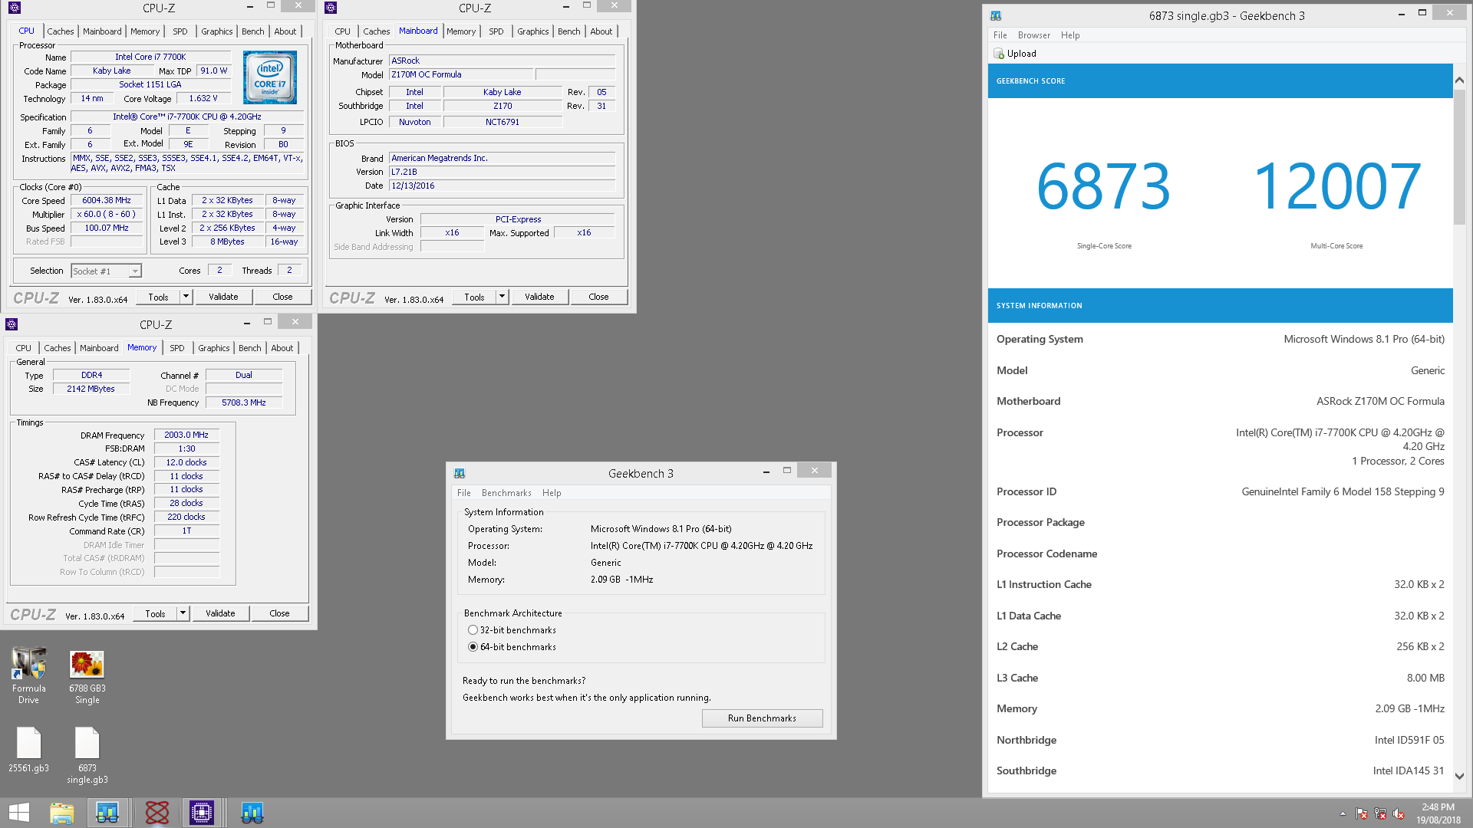The height and width of the screenshot is (828, 1473).
Task: Switch to the CPU-Z taskbar icon
Action: (202, 813)
